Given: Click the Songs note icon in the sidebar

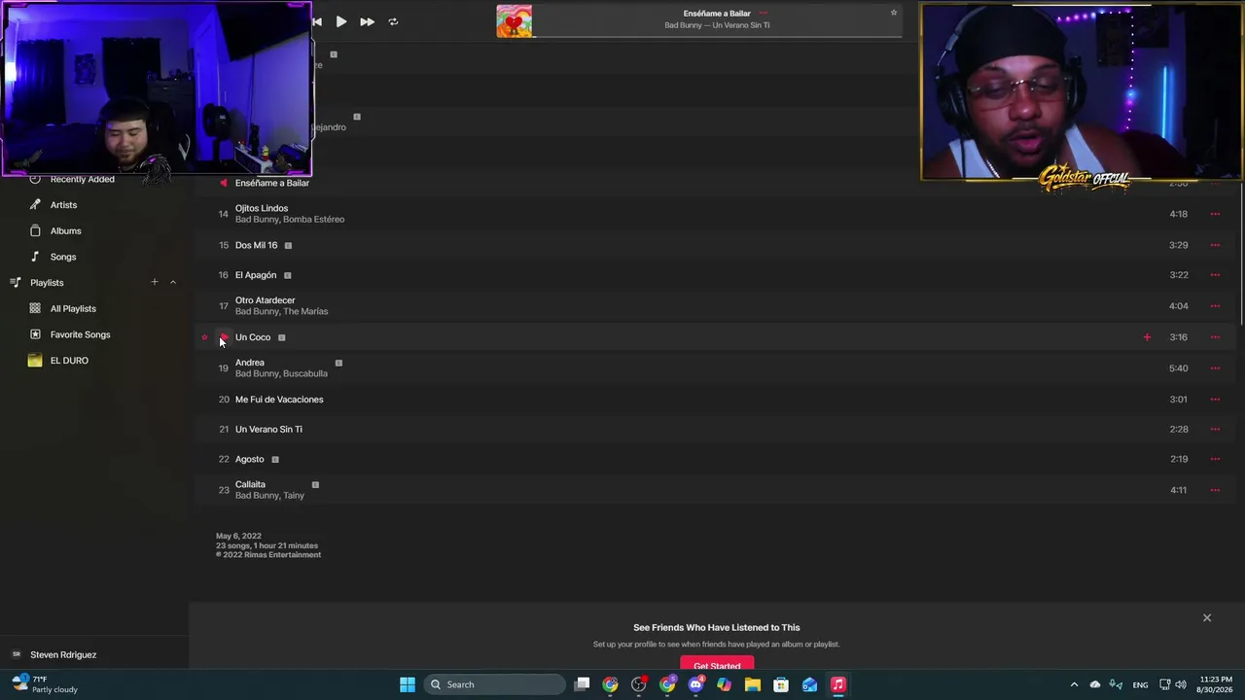Looking at the screenshot, I should pos(35,257).
